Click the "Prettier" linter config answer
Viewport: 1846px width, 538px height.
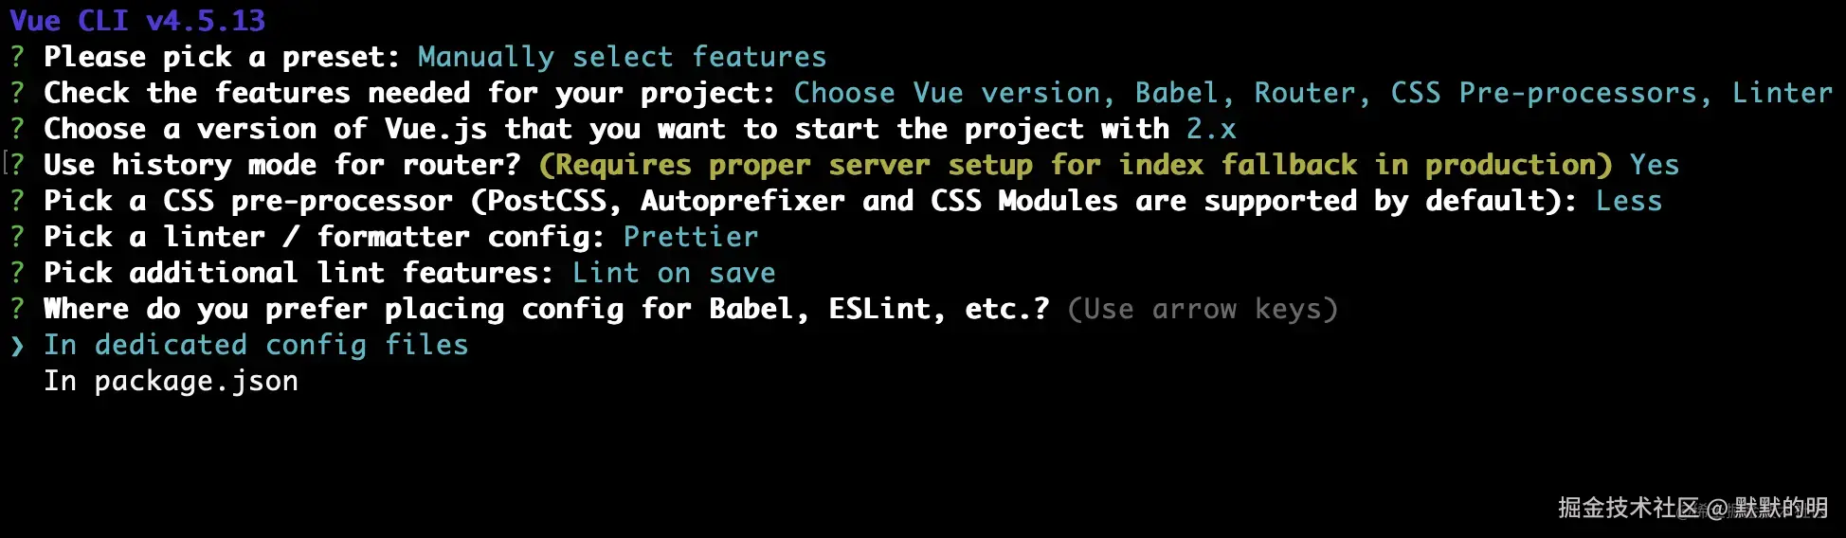click(x=691, y=237)
